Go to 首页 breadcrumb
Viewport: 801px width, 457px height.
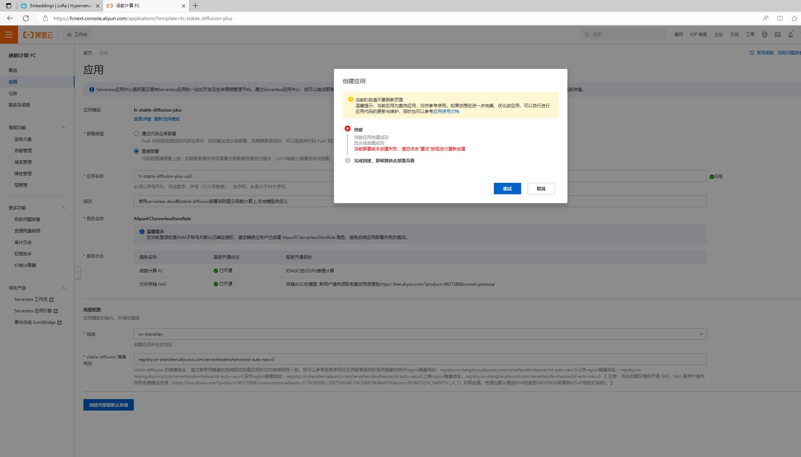pos(88,53)
